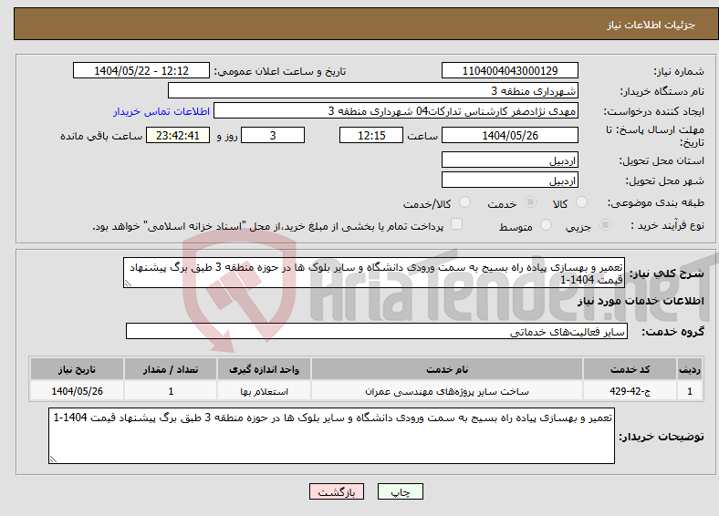
Task: Click the توضیحات خریدار label
Action: [x=662, y=437]
